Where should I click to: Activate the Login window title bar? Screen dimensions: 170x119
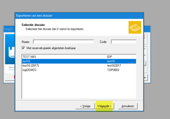point(8,29)
